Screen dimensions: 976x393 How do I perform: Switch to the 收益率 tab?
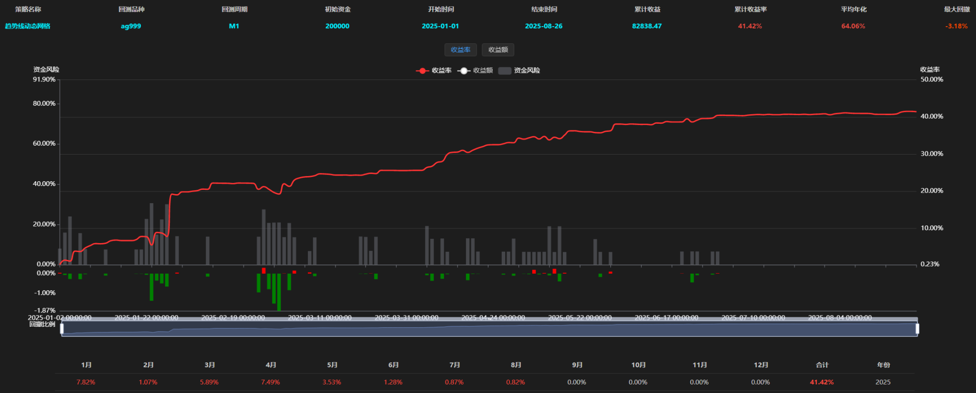coord(460,49)
